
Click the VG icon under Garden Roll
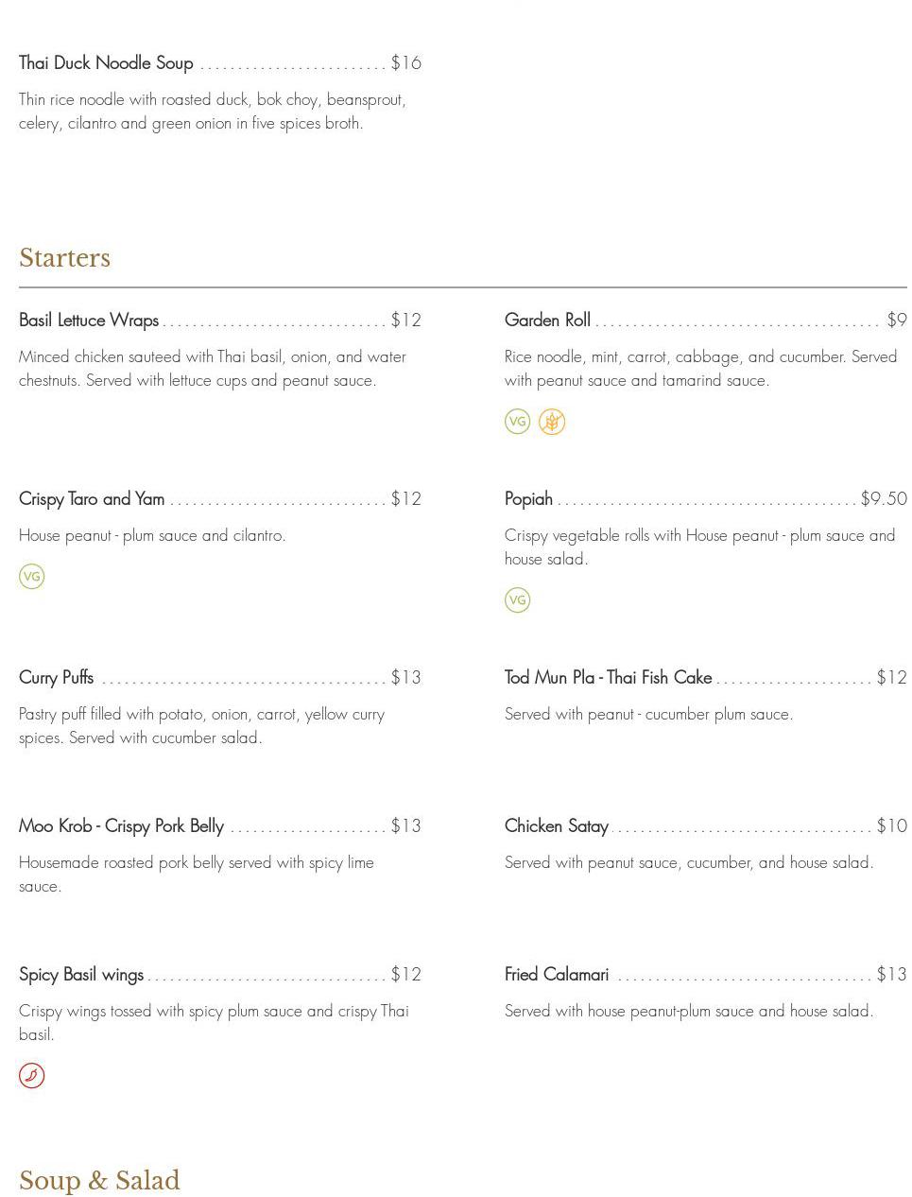tap(517, 422)
